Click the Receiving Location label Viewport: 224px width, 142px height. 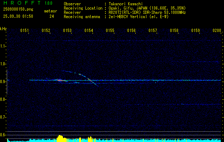(83, 8)
